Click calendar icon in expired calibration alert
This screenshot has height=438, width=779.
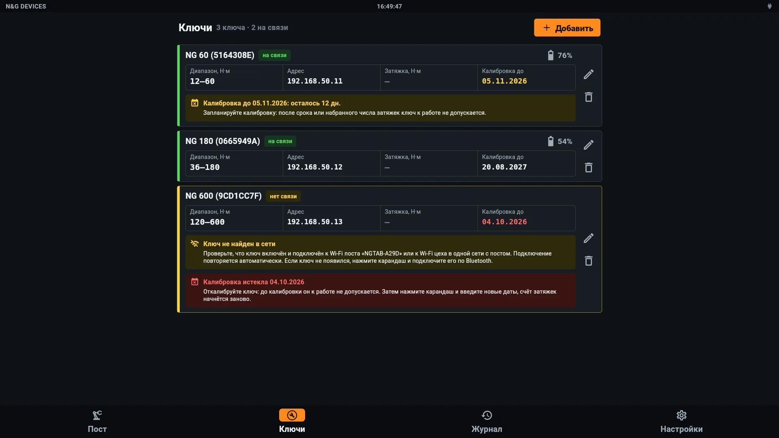[195, 282]
